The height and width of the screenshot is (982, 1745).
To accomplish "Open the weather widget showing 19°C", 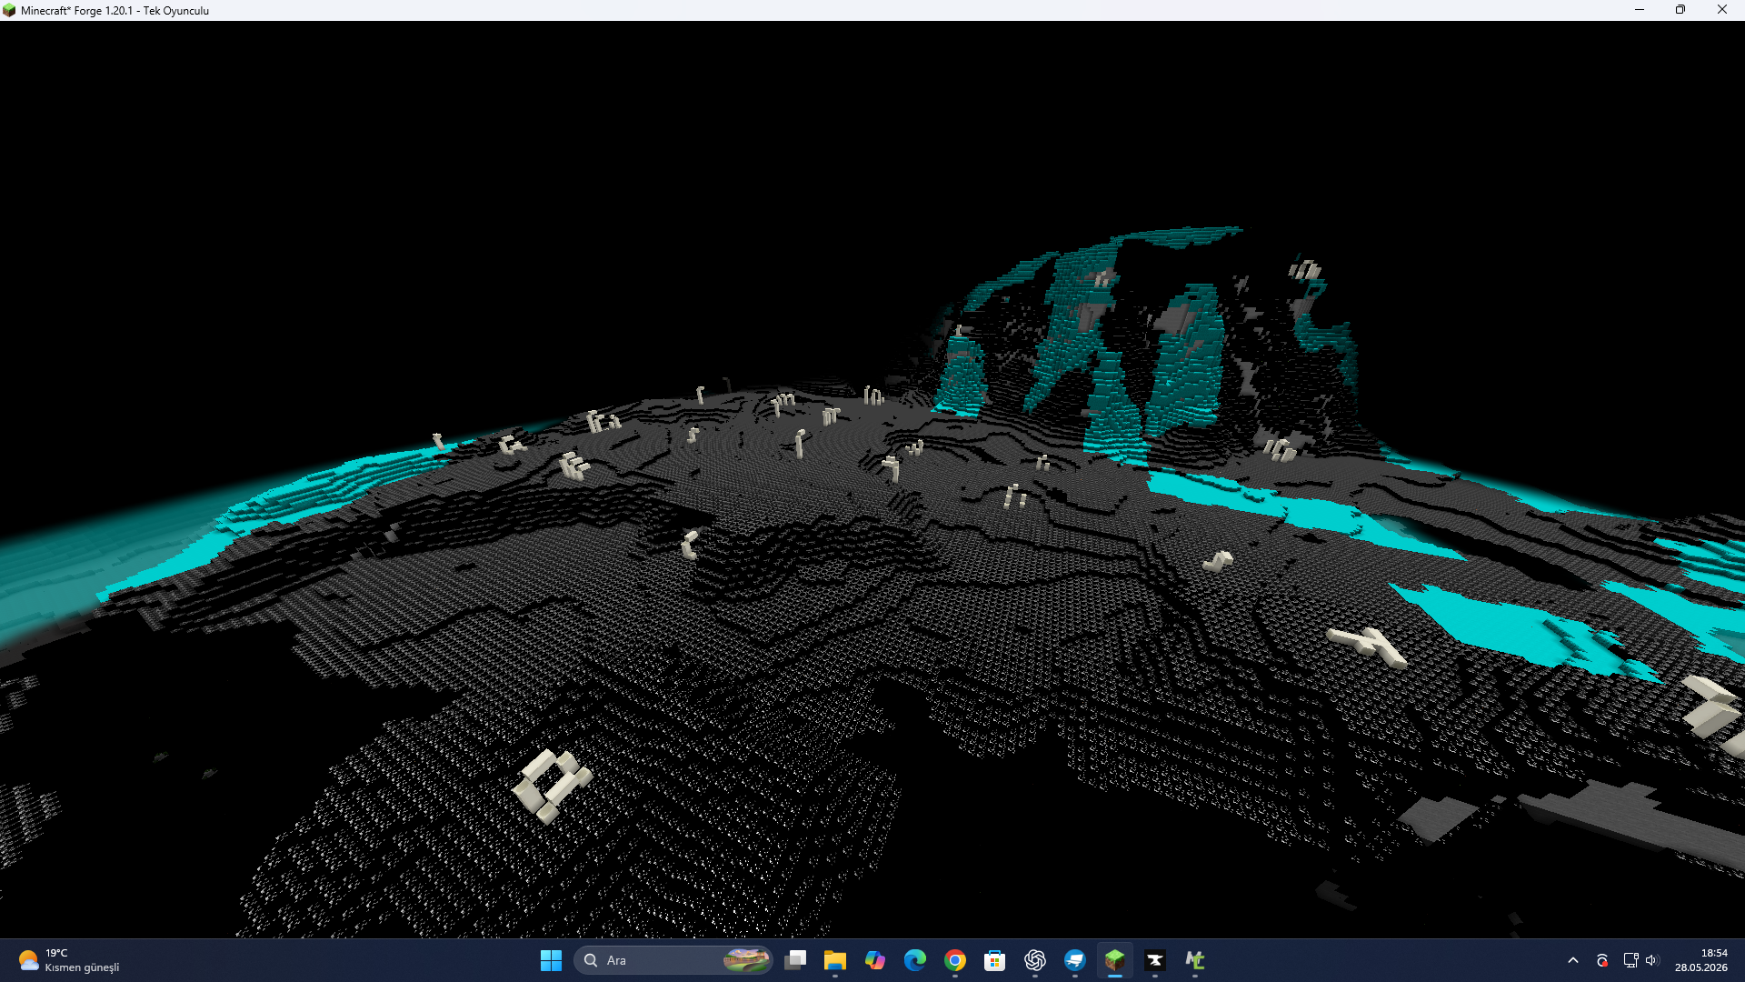I will pyautogui.click(x=69, y=960).
